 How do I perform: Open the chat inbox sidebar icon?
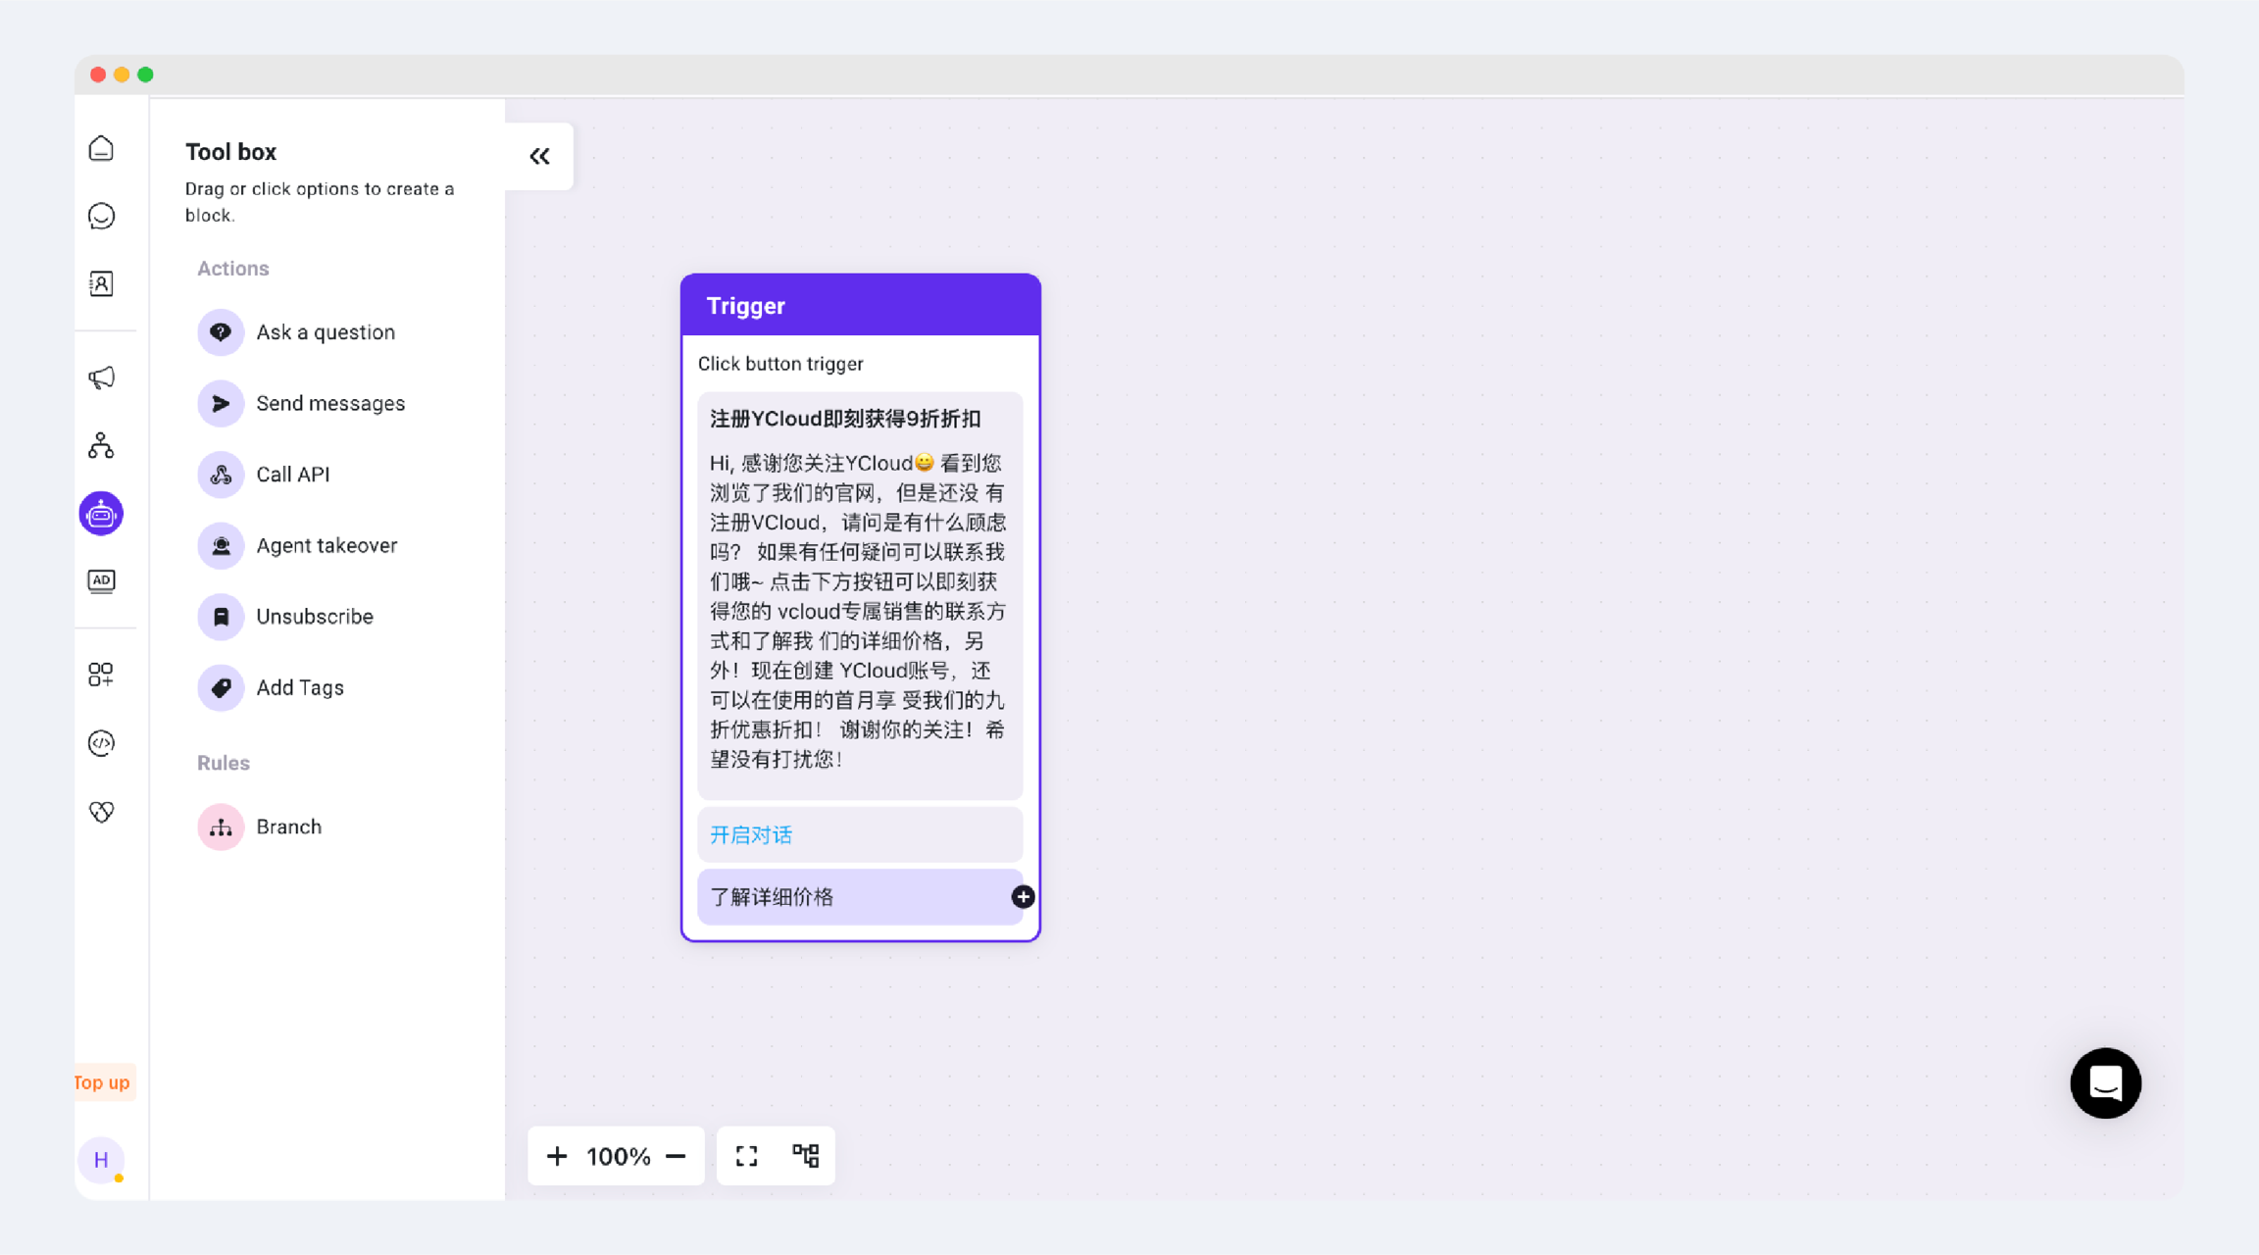point(101,216)
